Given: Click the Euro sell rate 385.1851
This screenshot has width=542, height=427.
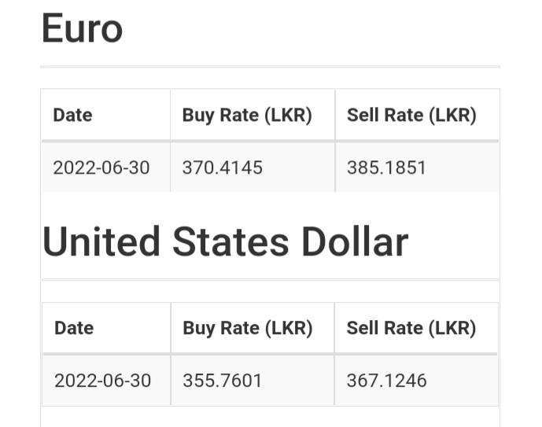Looking at the screenshot, I should pyautogui.click(x=386, y=168).
